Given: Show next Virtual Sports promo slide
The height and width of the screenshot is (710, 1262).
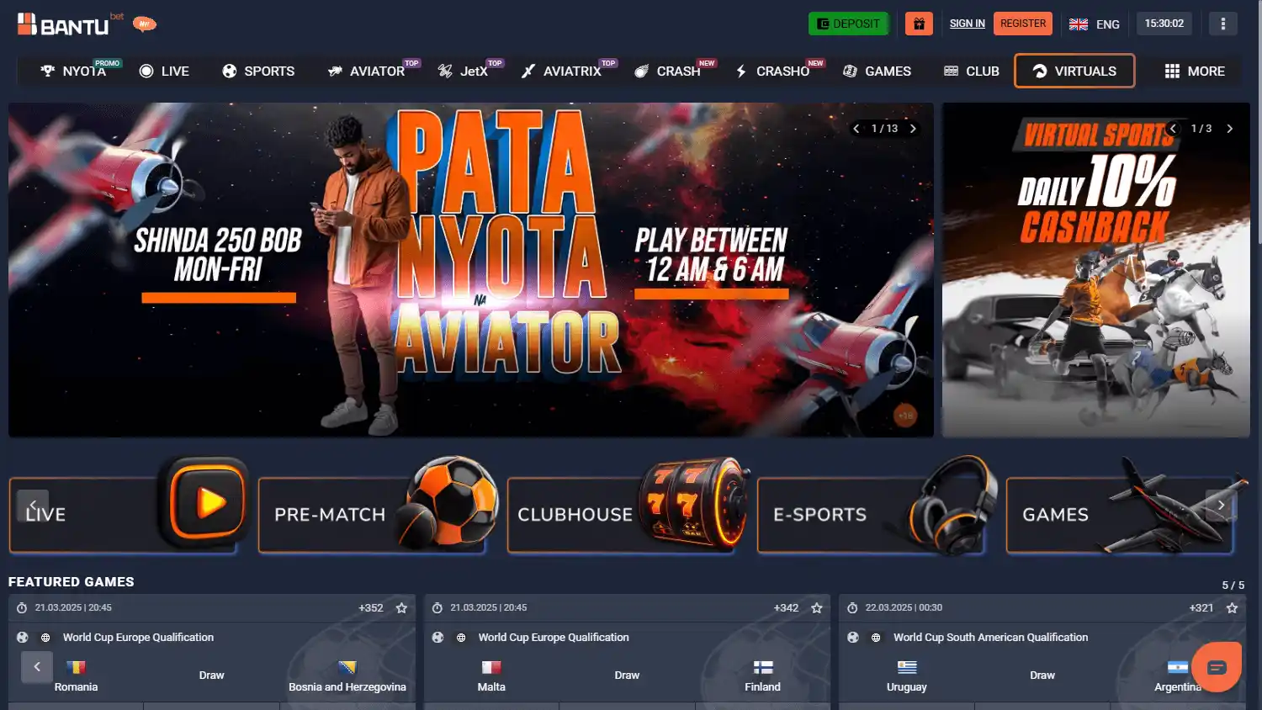Looking at the screenshot, I should coord(1229,129).
